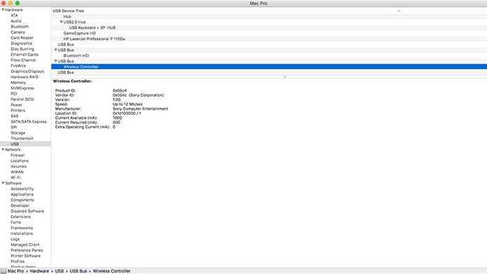Open Logs under Software
The width and height of the screenshot is (487, 274).
coord(15,239)
